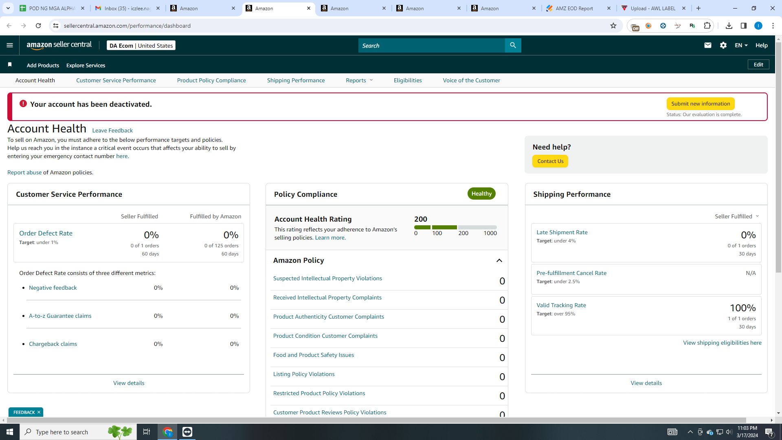The height and width of the screenshot is (440, 782).
Task: Reload the page in the browser
Action: pyautogui.click(x=38, y=26)
